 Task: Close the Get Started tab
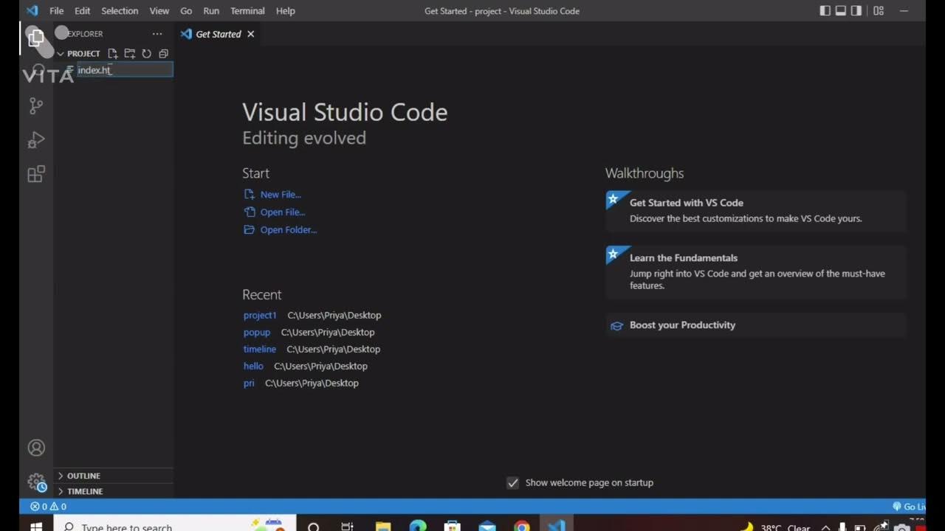pos(250,34)
